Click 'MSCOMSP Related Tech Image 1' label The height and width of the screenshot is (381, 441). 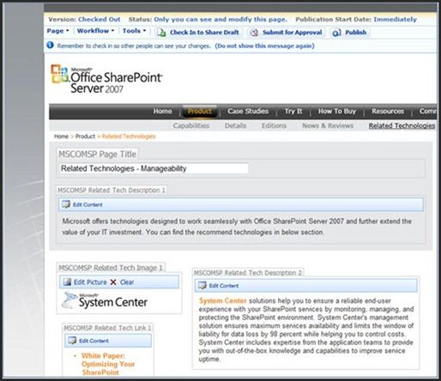[x=111, y=268]
